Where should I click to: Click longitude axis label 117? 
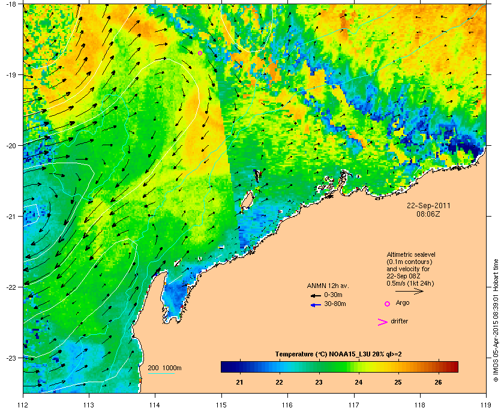(x=354, y=404)
